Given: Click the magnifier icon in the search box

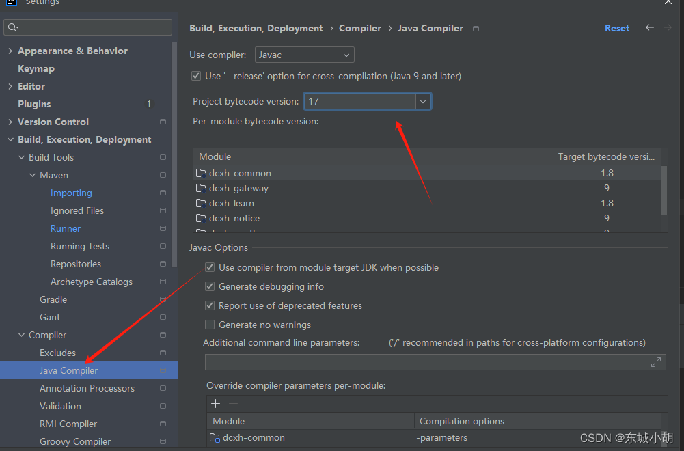Looking at the screenshot, I should pos(13,27).
